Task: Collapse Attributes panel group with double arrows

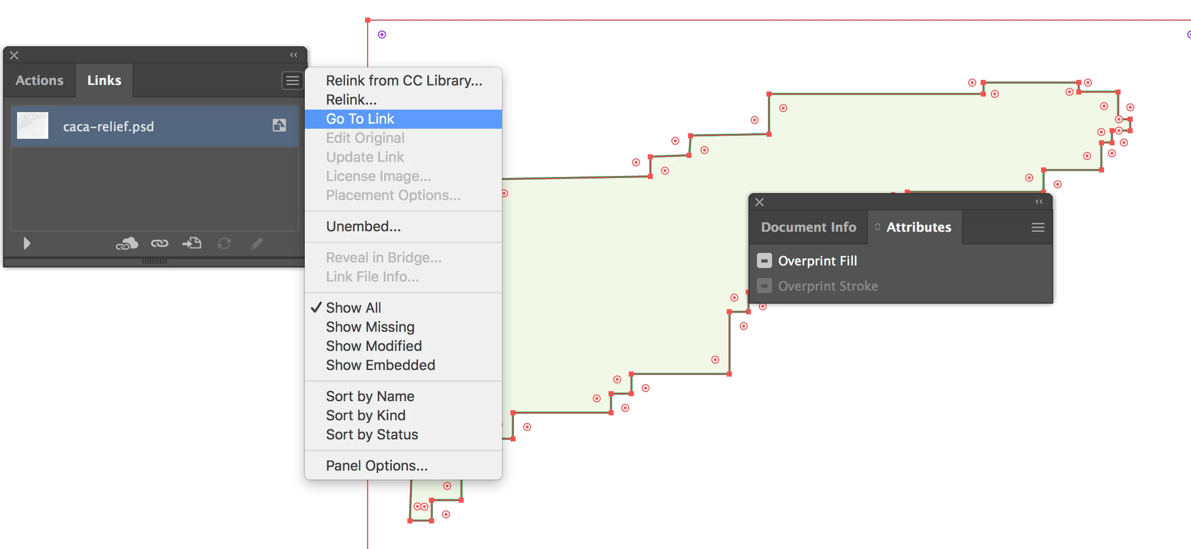Action: tap(1039, 202)
